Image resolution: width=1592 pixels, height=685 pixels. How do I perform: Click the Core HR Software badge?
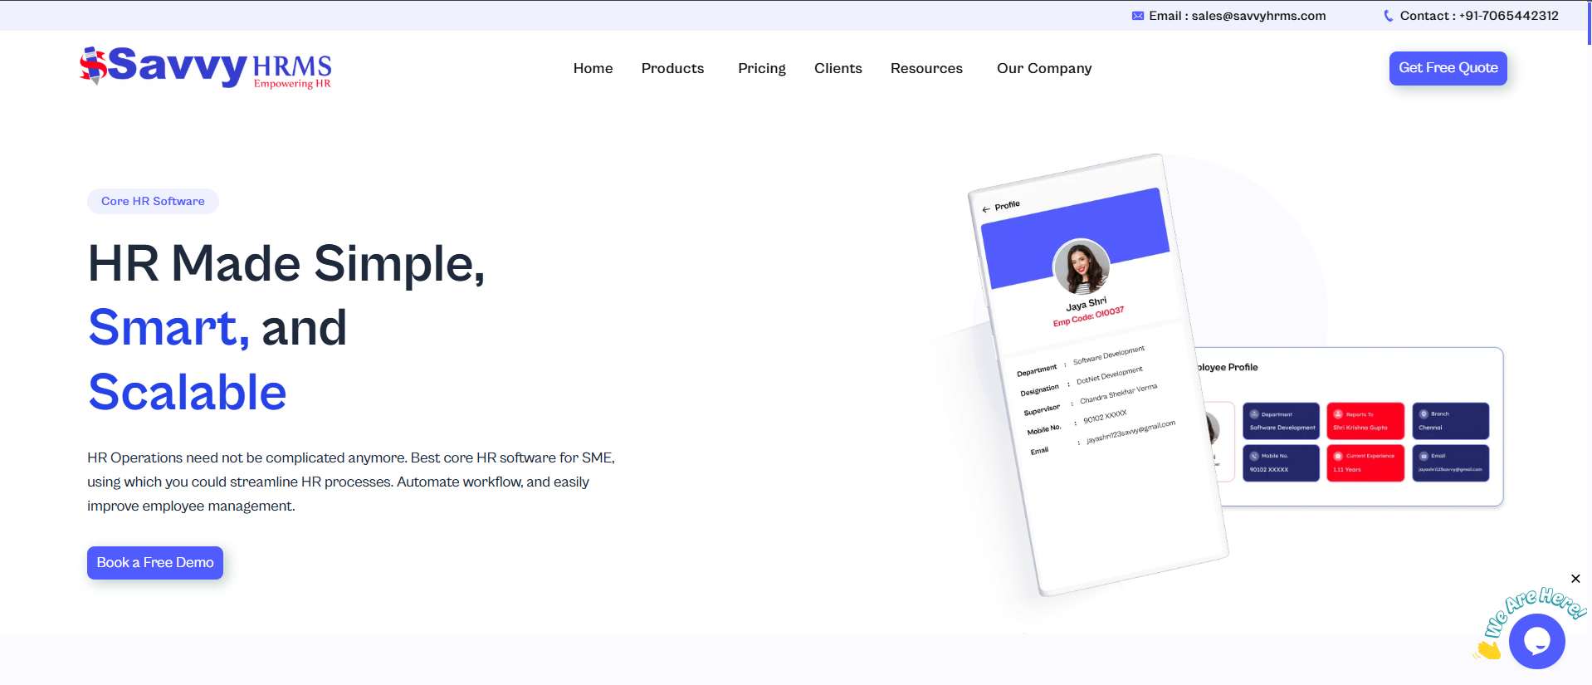point(153,201)
